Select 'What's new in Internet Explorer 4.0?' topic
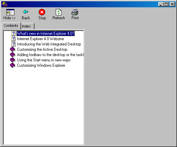The width and height of the screenshot is (177, 147). pos(46,34)
